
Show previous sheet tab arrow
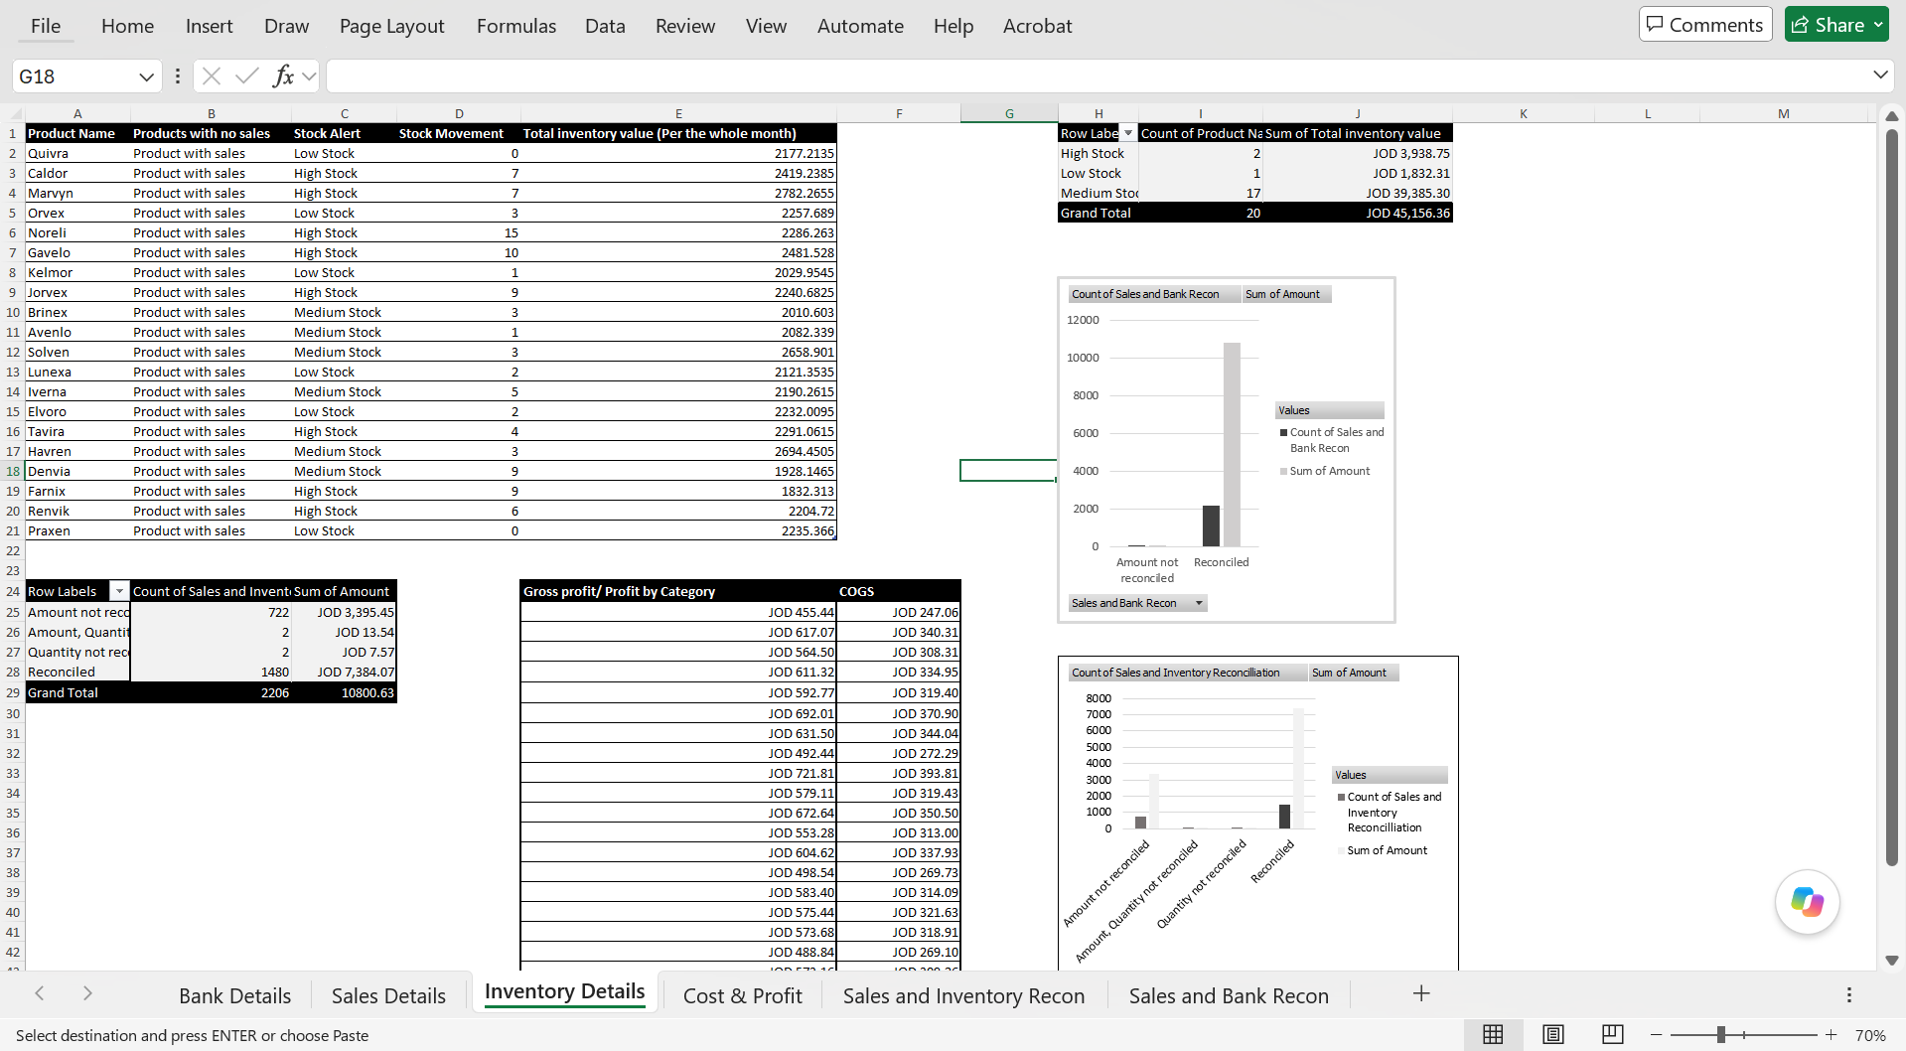40,993
